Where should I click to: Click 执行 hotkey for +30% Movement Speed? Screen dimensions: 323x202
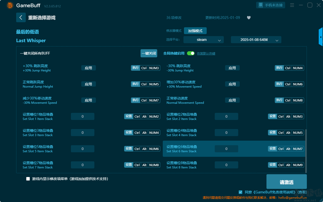(279, 84)
